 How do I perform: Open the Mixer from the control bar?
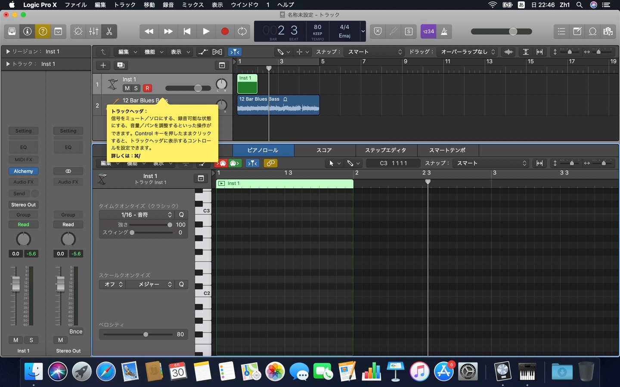click(93, 31)
